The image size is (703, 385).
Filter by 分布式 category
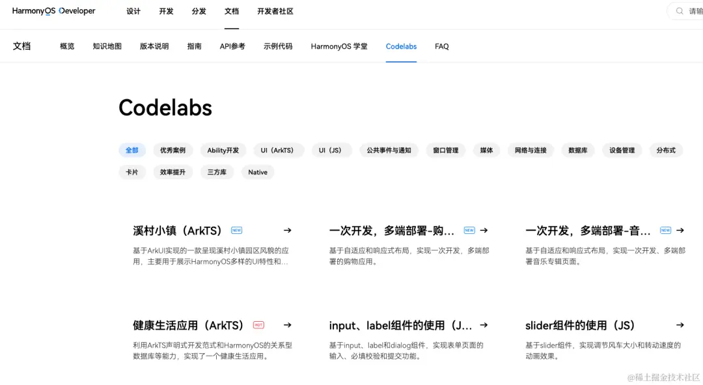pyautogui.click(x=666, y=150)
